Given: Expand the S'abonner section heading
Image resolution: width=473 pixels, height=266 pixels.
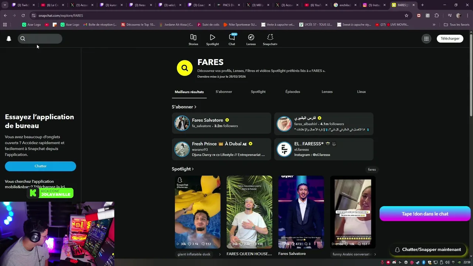Looking at the screenshot, I should 184,107.
